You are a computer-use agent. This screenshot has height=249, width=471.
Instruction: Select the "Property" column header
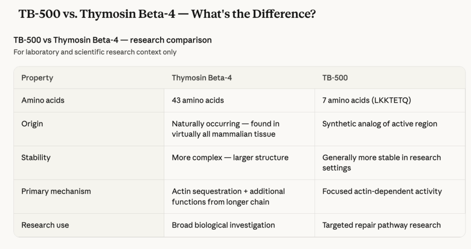37,78
